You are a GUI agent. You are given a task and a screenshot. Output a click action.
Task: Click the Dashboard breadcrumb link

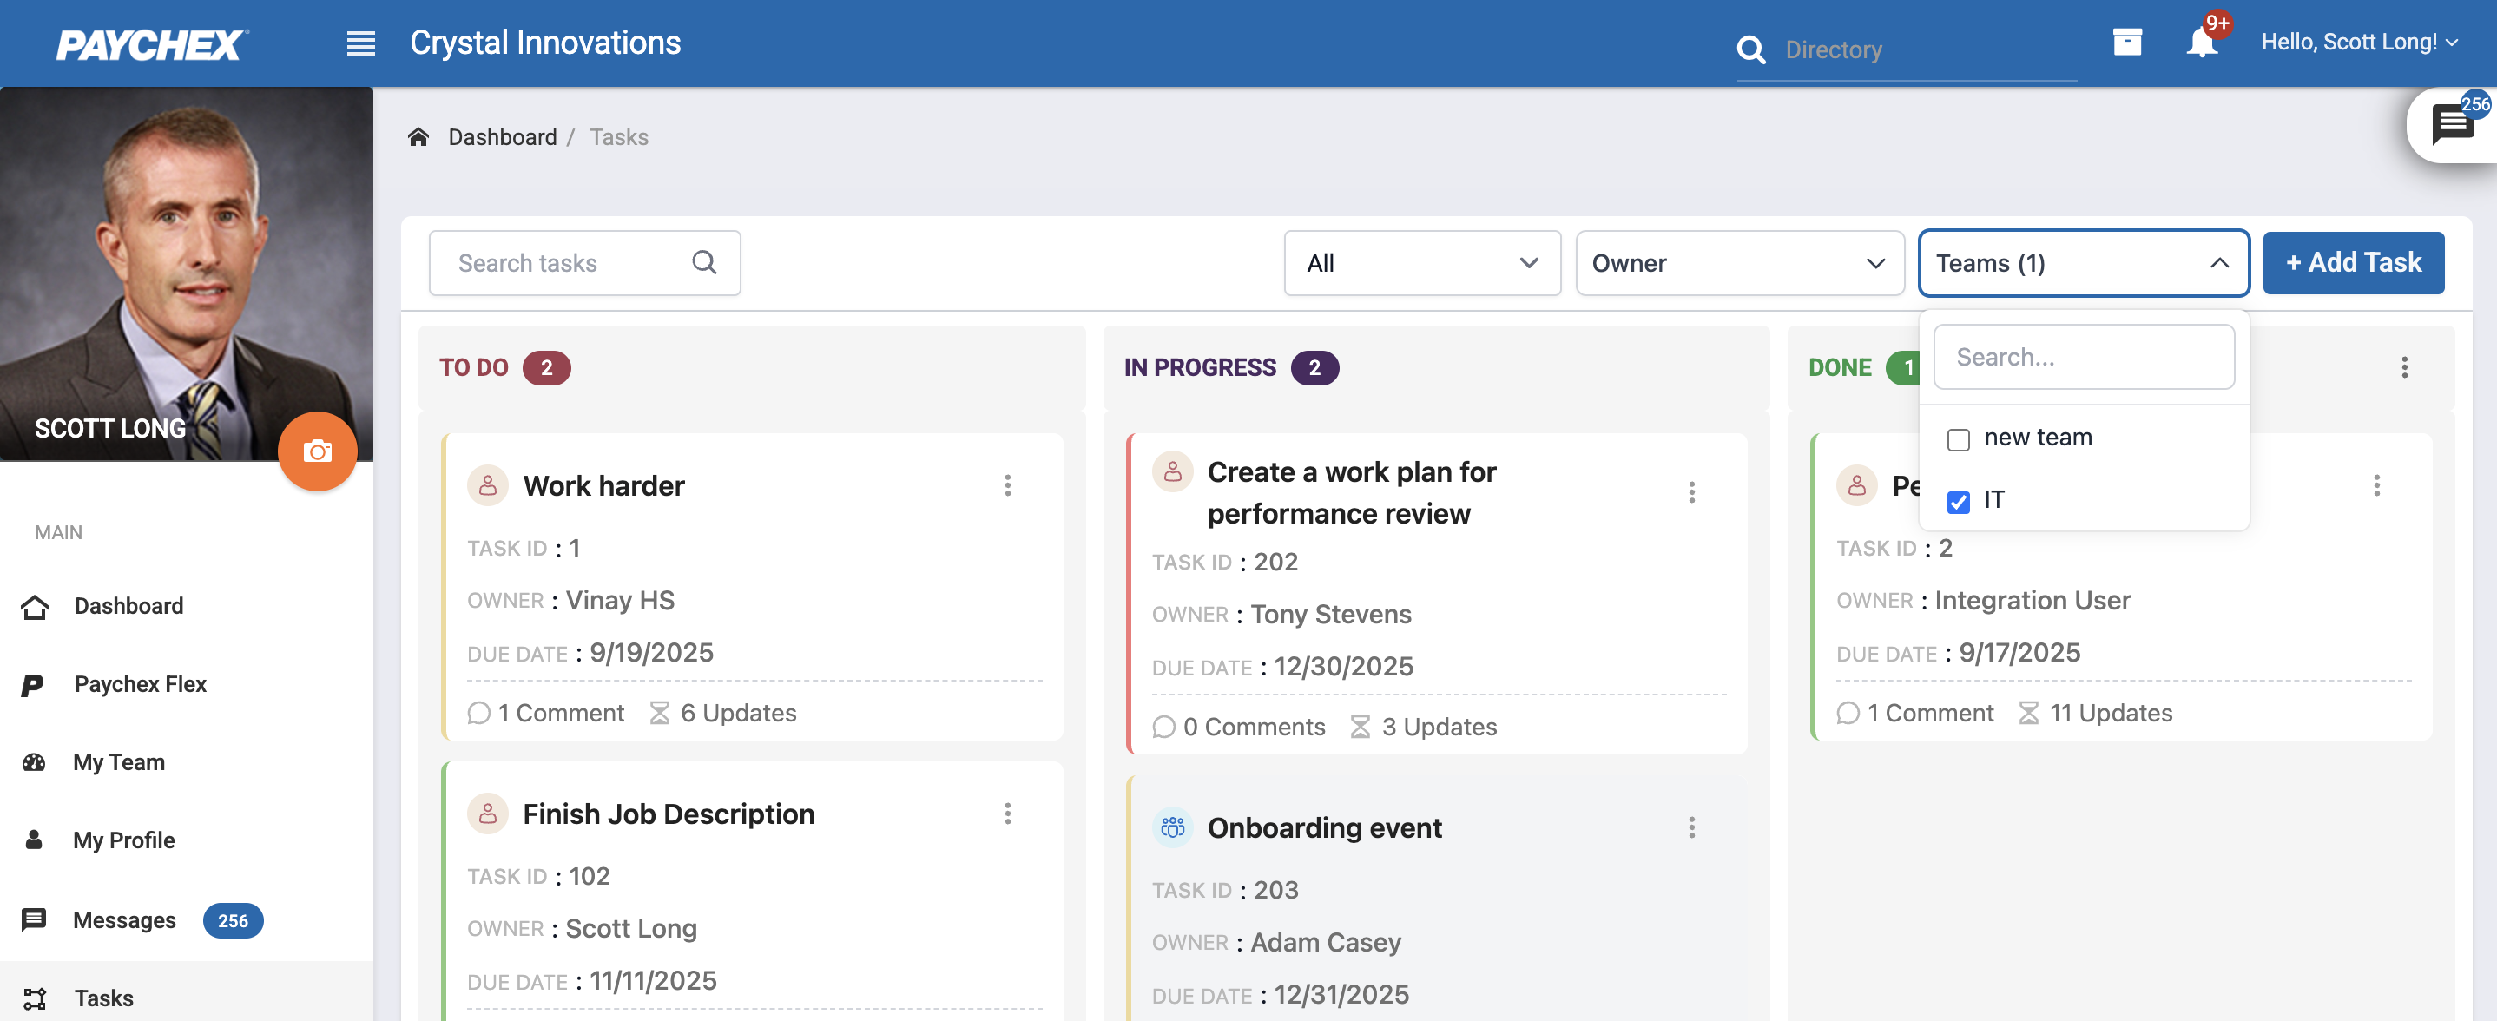[x=502, y=136]
